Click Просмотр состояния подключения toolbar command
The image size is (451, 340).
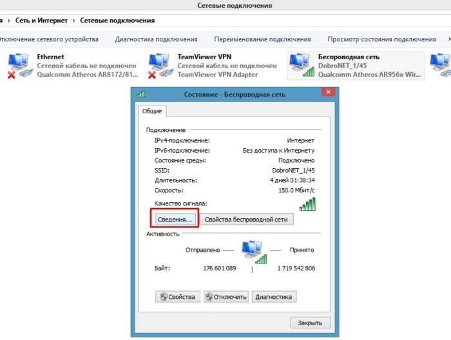(381, 39)
